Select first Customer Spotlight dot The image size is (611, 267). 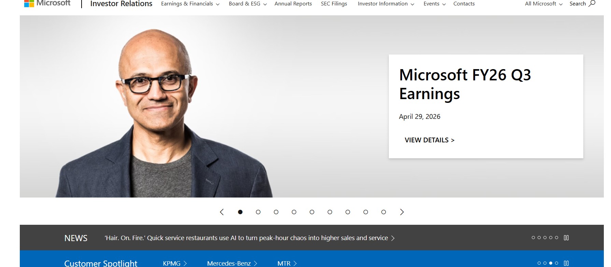click(x=539, y=263)
